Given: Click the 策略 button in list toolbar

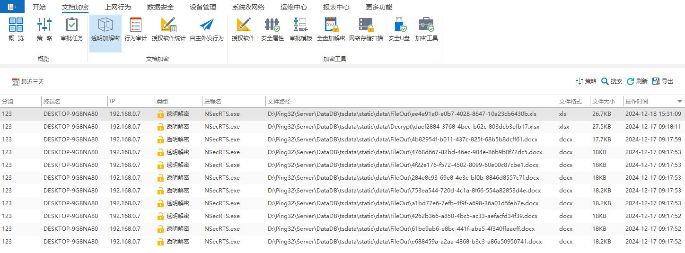Looking at the screenshot, I should (x=586, y=81).
